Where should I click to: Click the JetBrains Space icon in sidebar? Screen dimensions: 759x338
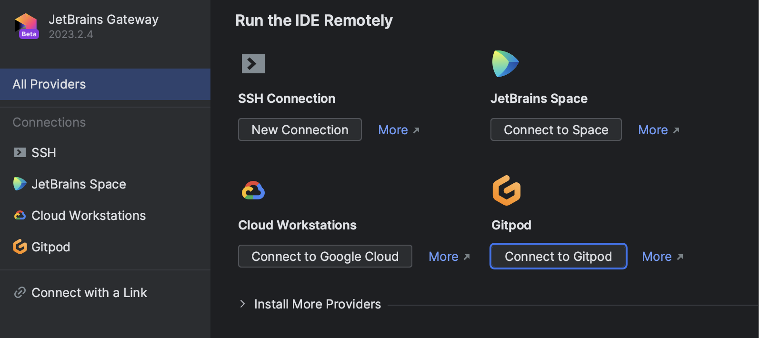coord(20,184)
